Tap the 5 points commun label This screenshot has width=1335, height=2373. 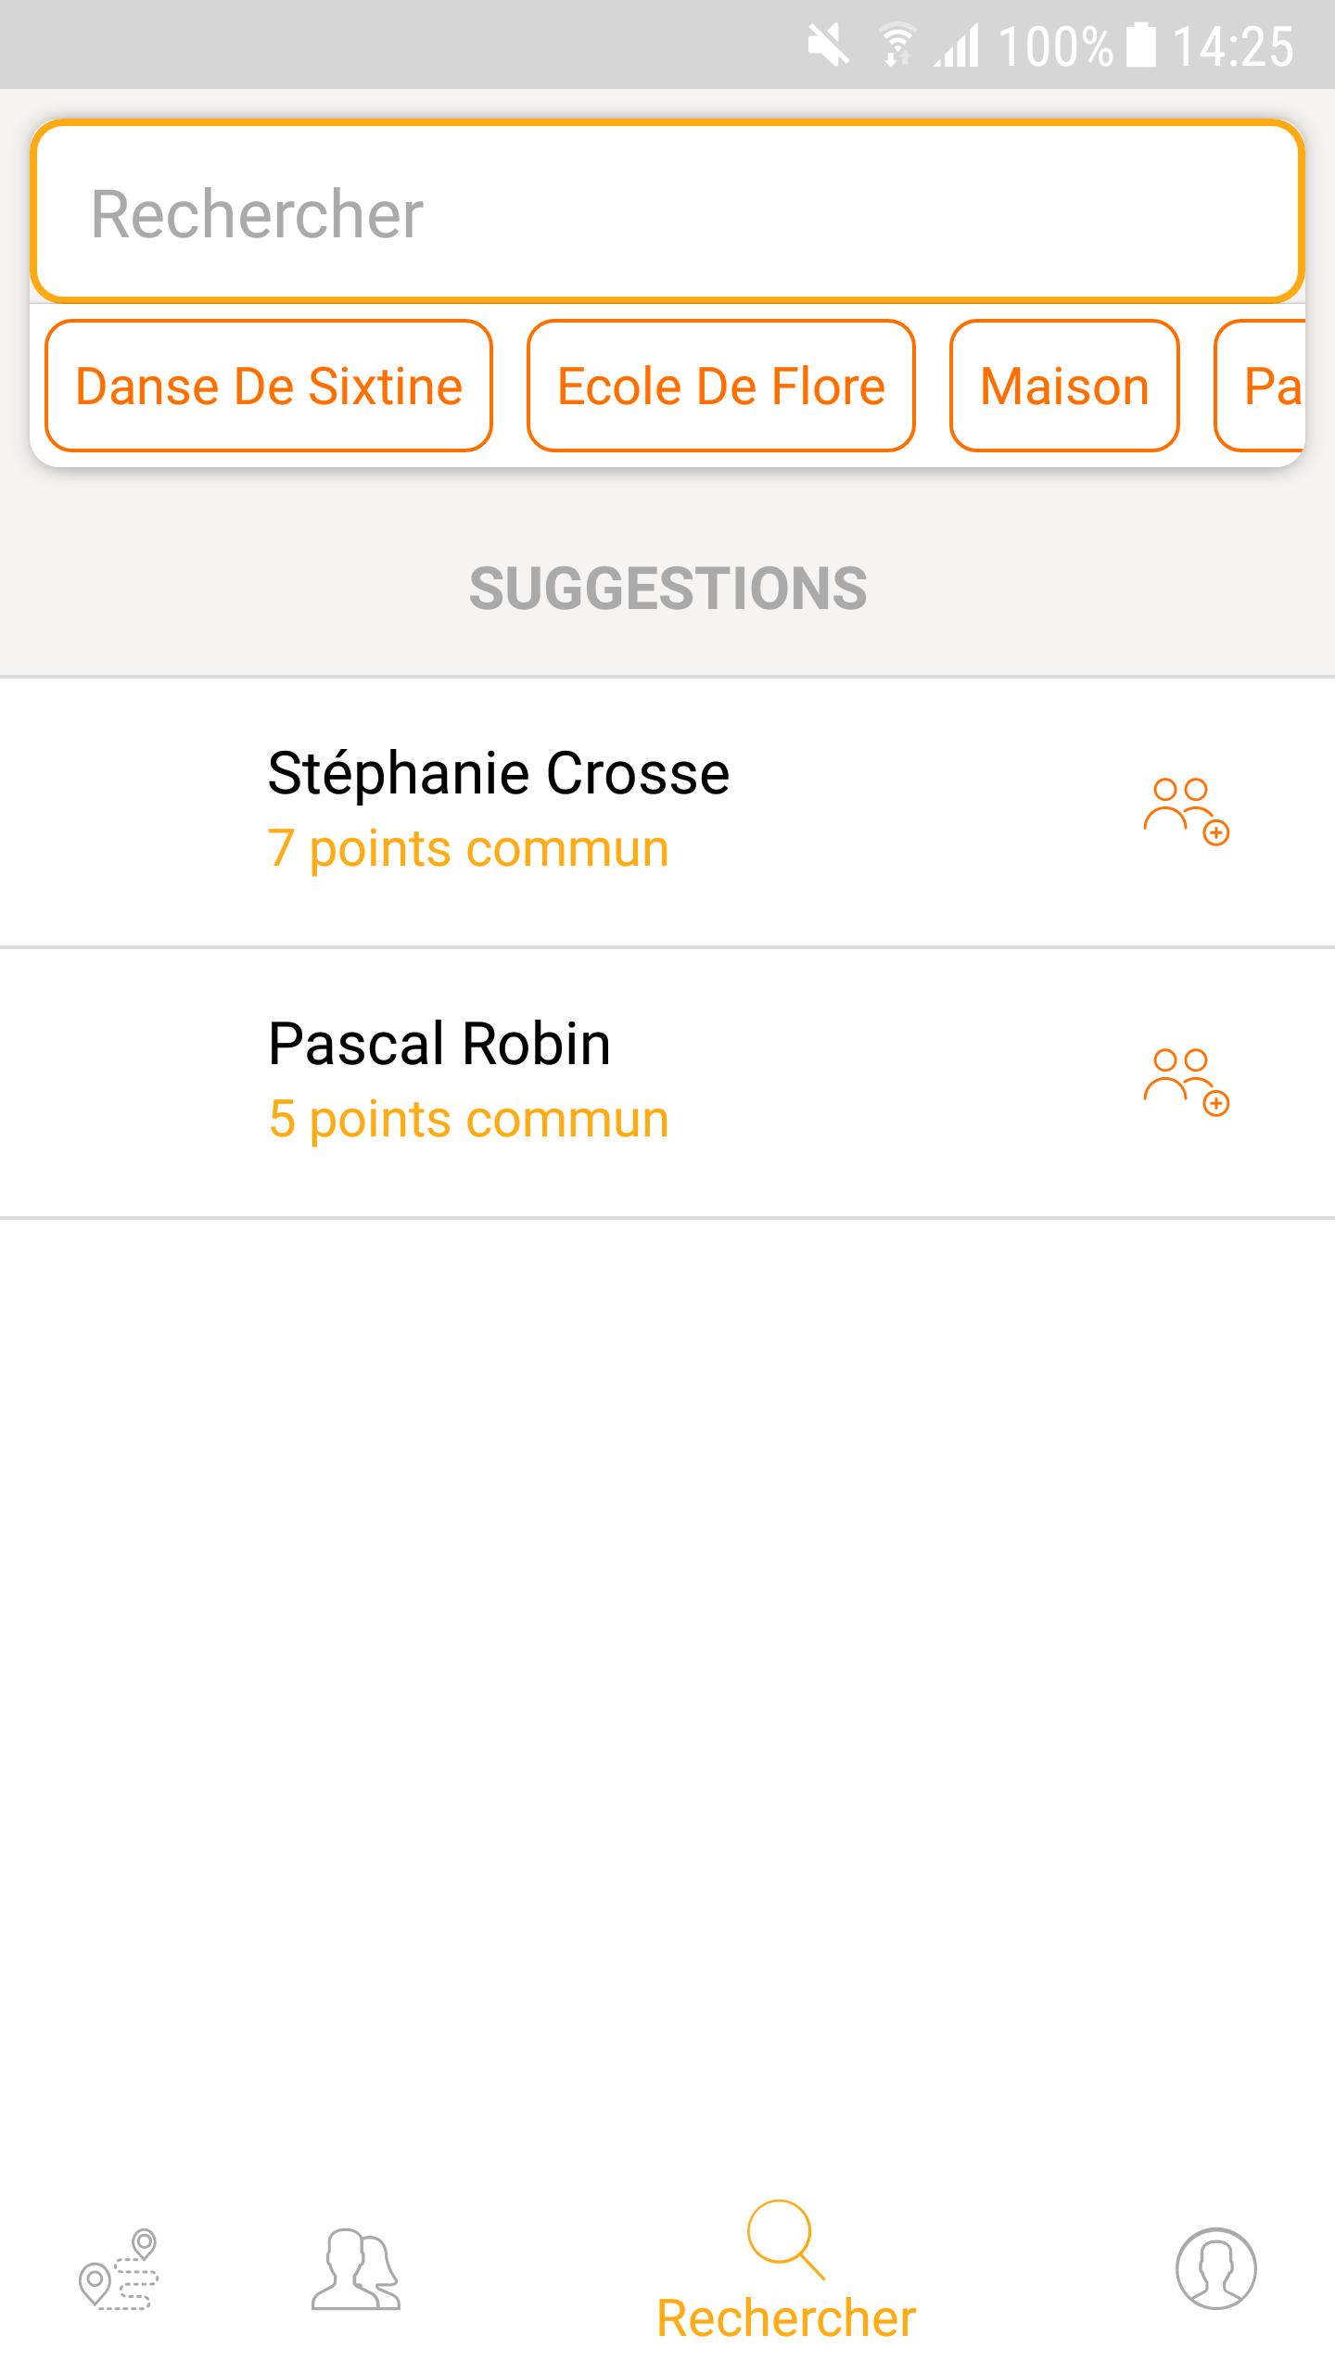468,1120
